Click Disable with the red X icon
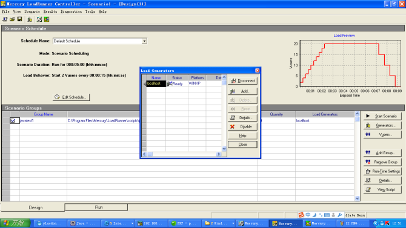Image resolution: width=406 pixels, height=228 pixels. pyautogui.click(x=242, y=126)
